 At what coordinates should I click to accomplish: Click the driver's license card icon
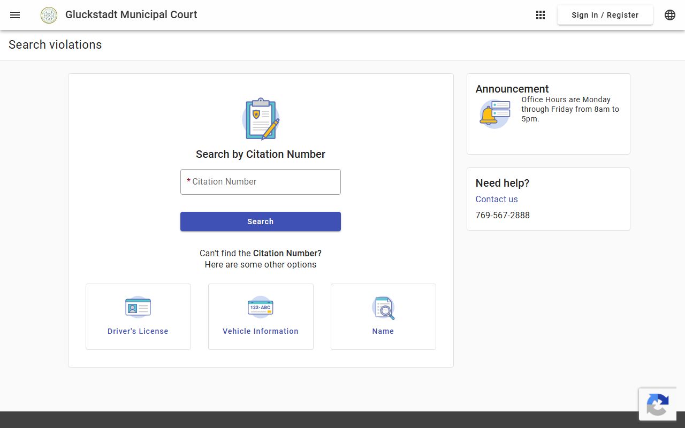138,308
